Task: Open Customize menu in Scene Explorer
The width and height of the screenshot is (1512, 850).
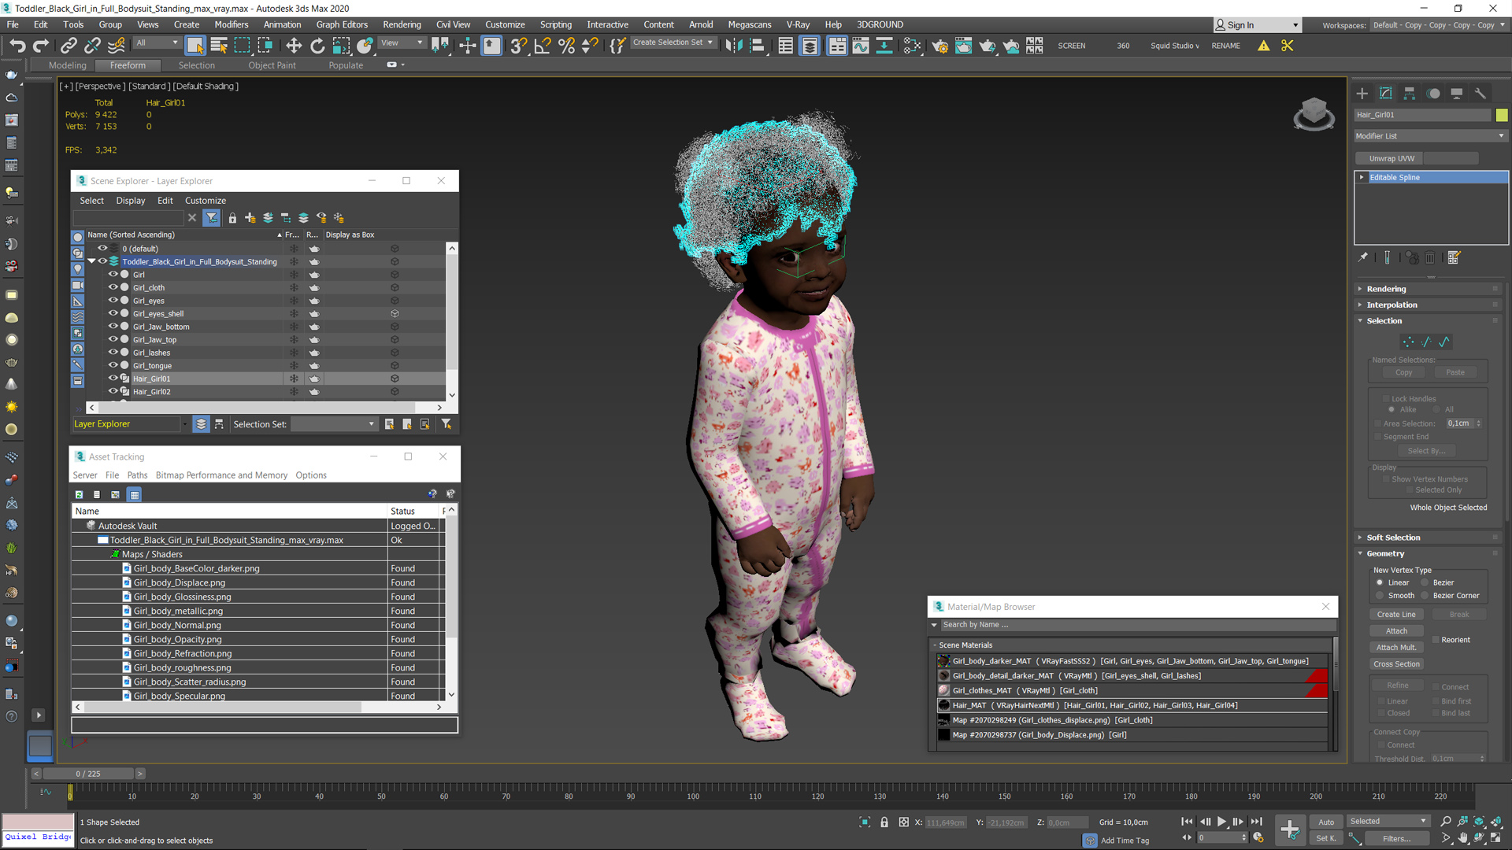Action: coord(206,201)
